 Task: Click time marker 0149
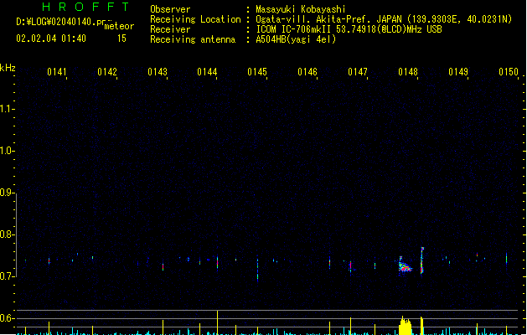pos(458,72)
